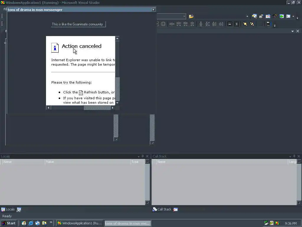Click the Type column header in Locals
The image size is (302, 227).
137,162
